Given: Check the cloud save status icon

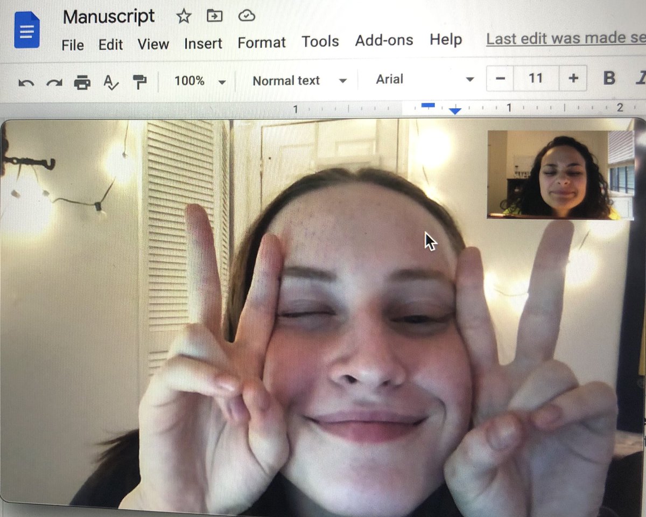Looking at the screenshot, I should click(x=247, y=15).
